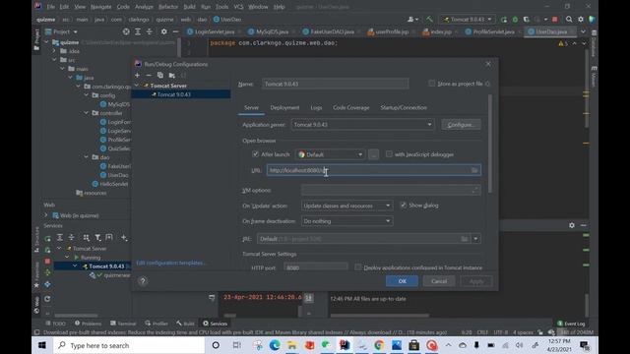Expand all in Project panel toolbar
This screenshot has width=630, height=354.
tap(138, 31)
